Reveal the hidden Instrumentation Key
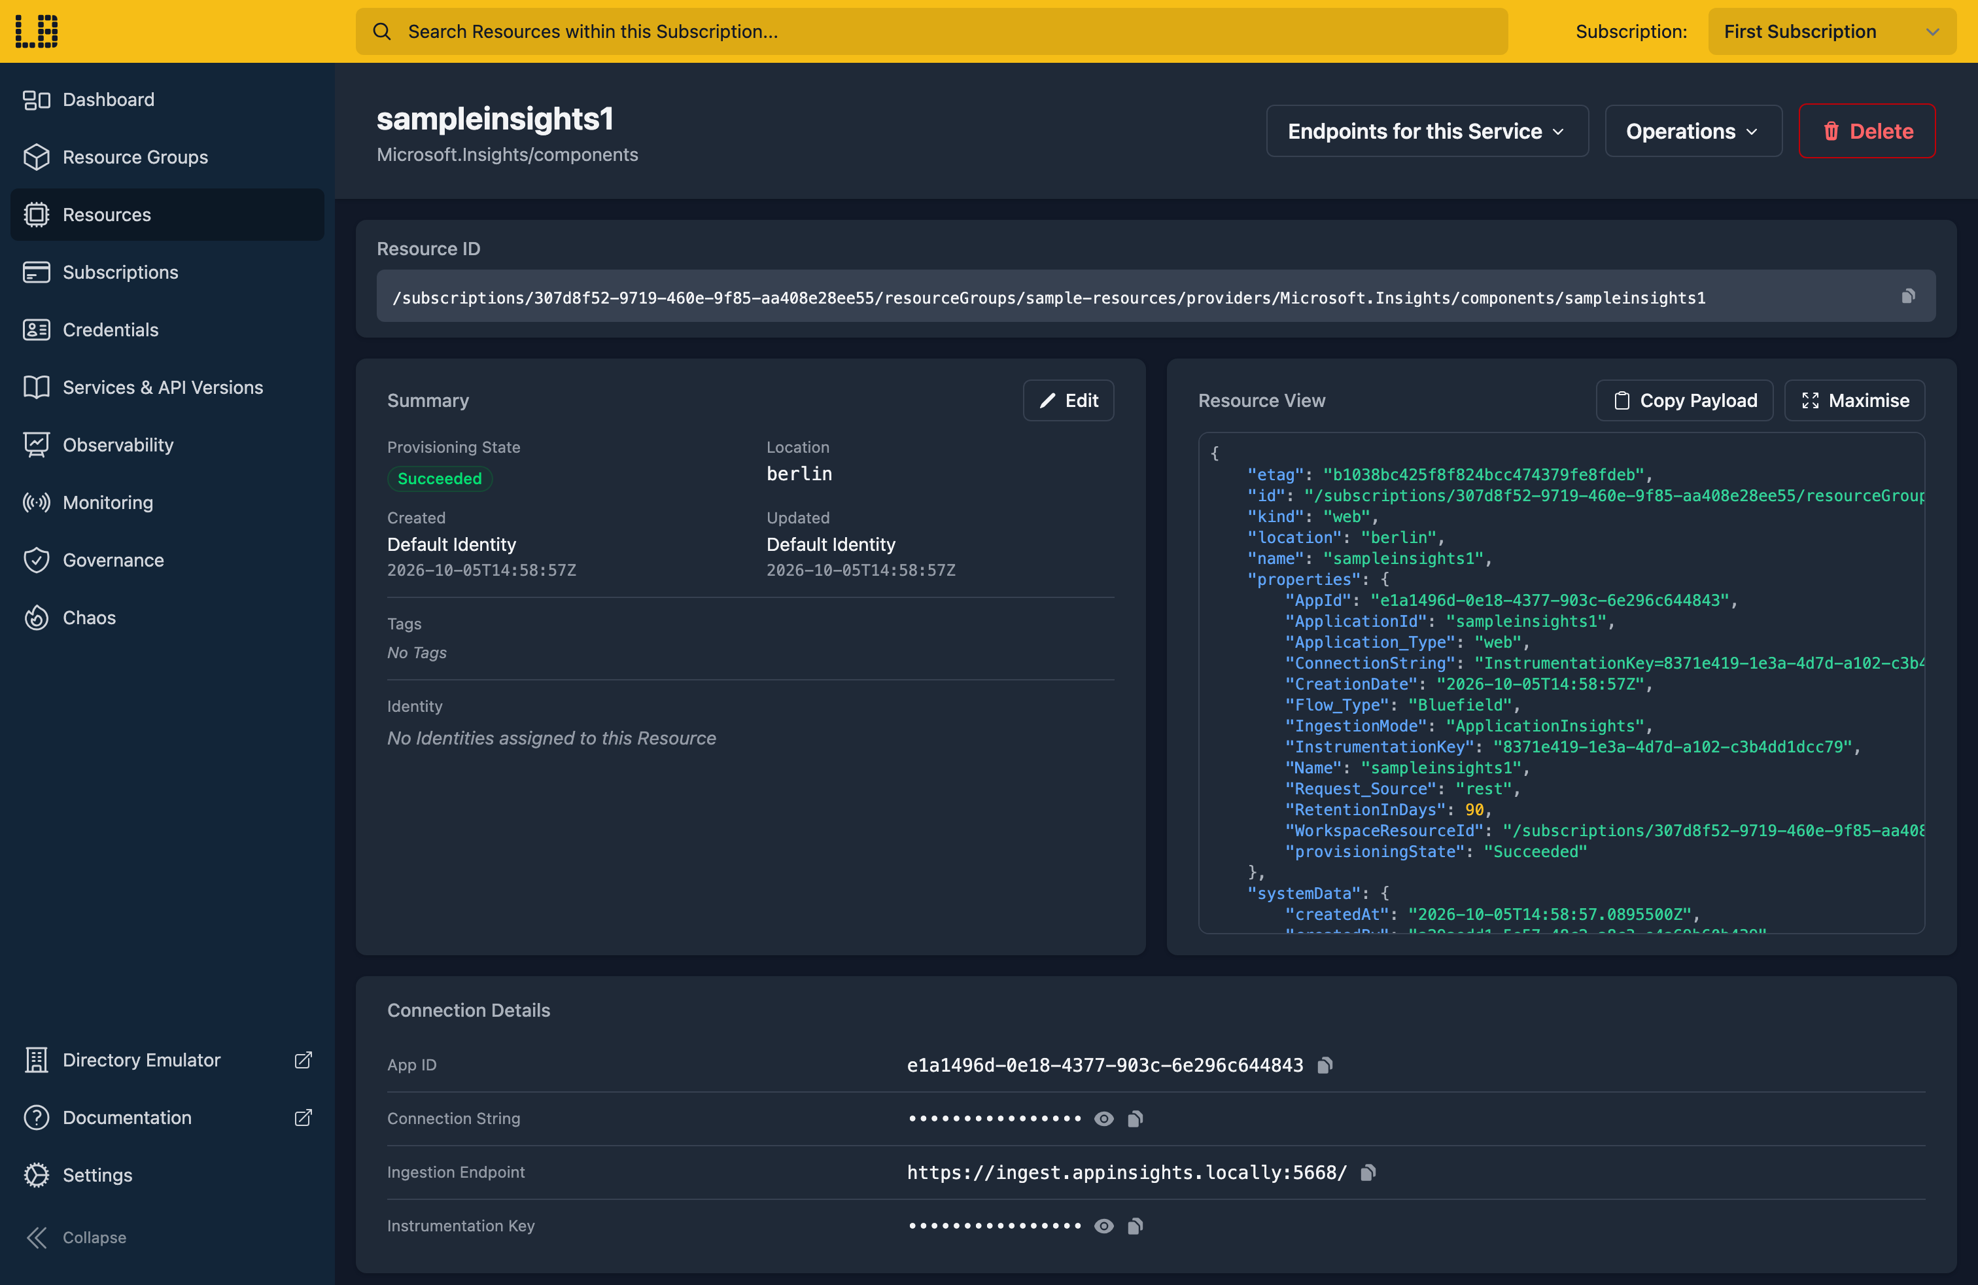 pyautogui.click(x=1103, y=1226)
